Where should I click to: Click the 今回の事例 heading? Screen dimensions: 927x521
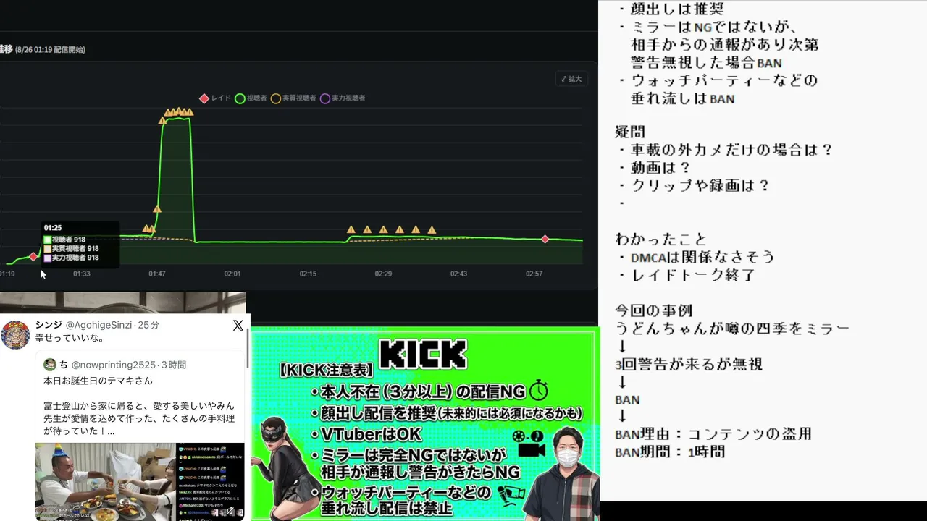point(654,310)
